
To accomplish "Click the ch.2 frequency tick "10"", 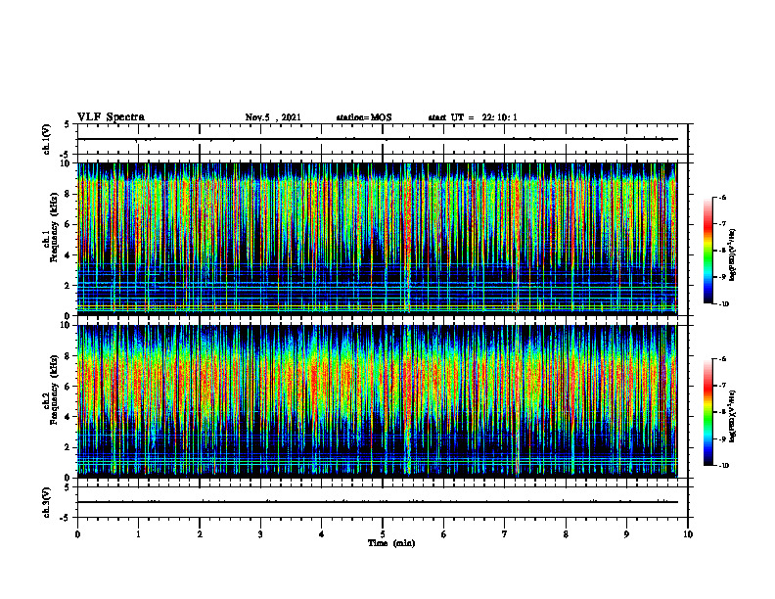I will 67,325.
